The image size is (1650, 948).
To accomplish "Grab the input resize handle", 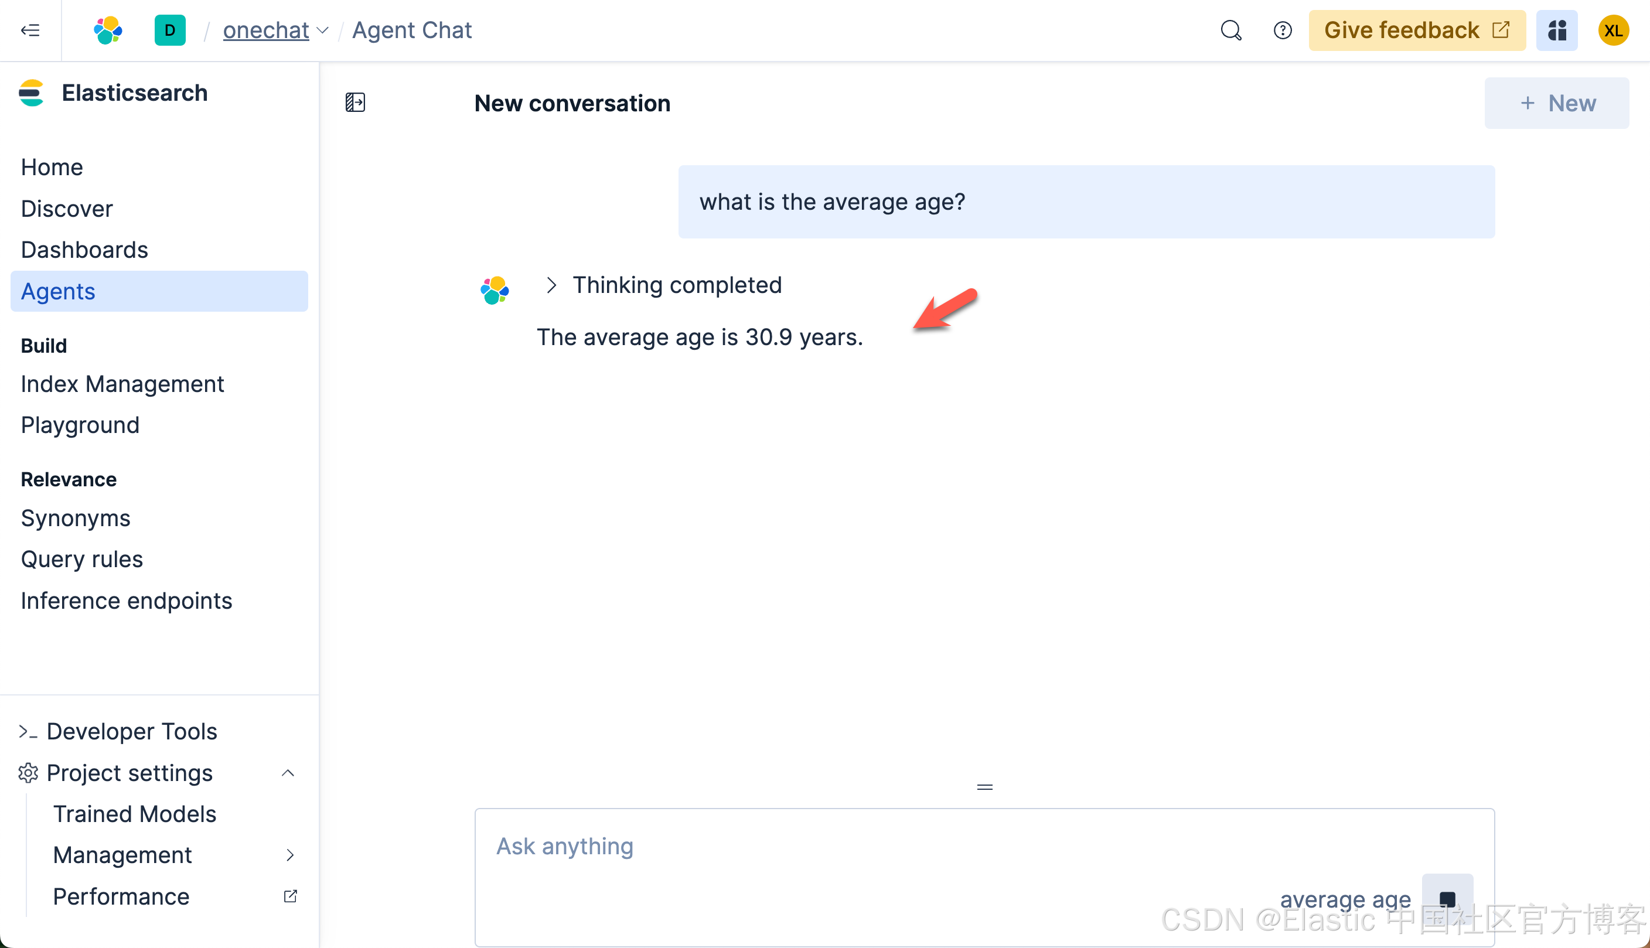I will pyautogui.click(x=984, y=787).
